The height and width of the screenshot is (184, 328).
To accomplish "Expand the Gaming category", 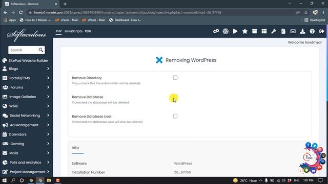I will pyautogui.click(x=26, y=144).
